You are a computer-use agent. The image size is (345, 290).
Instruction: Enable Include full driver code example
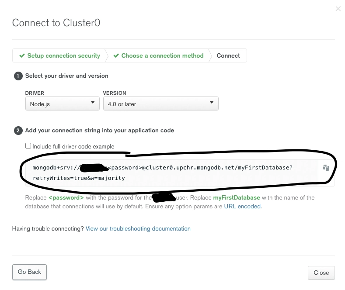[x=28, y=146]
